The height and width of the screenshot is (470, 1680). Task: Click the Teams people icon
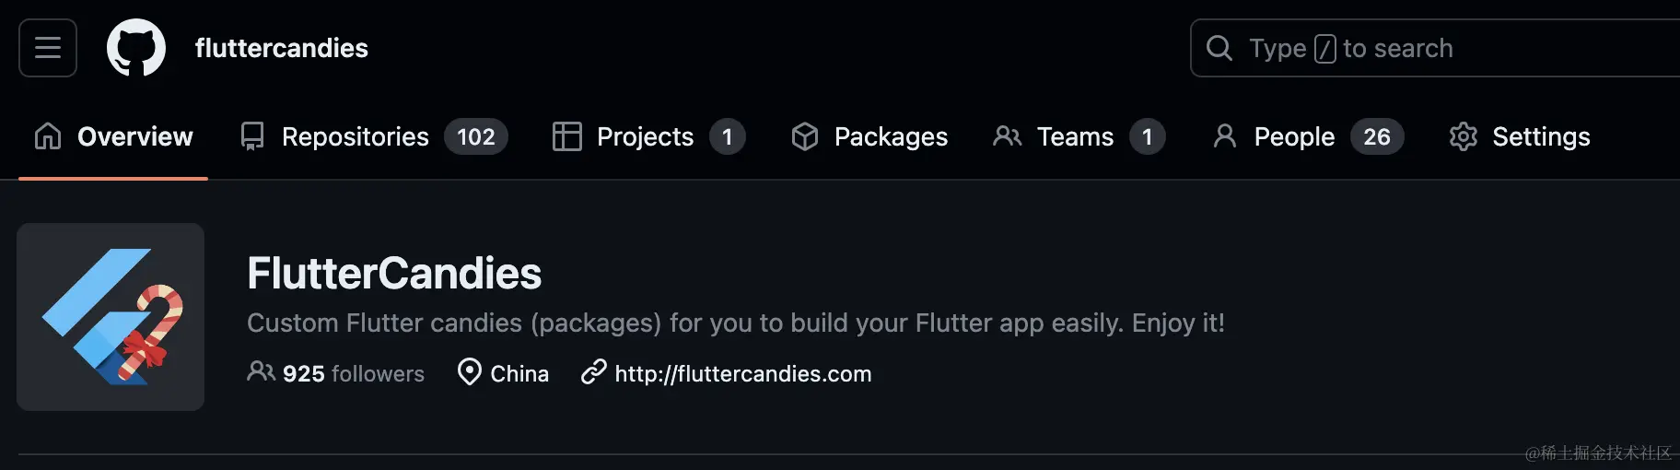1007,136
